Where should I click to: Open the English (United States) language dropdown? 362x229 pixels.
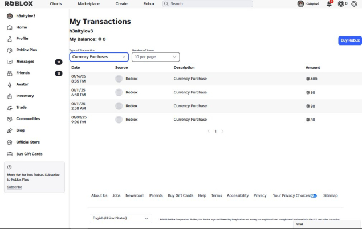120,218
